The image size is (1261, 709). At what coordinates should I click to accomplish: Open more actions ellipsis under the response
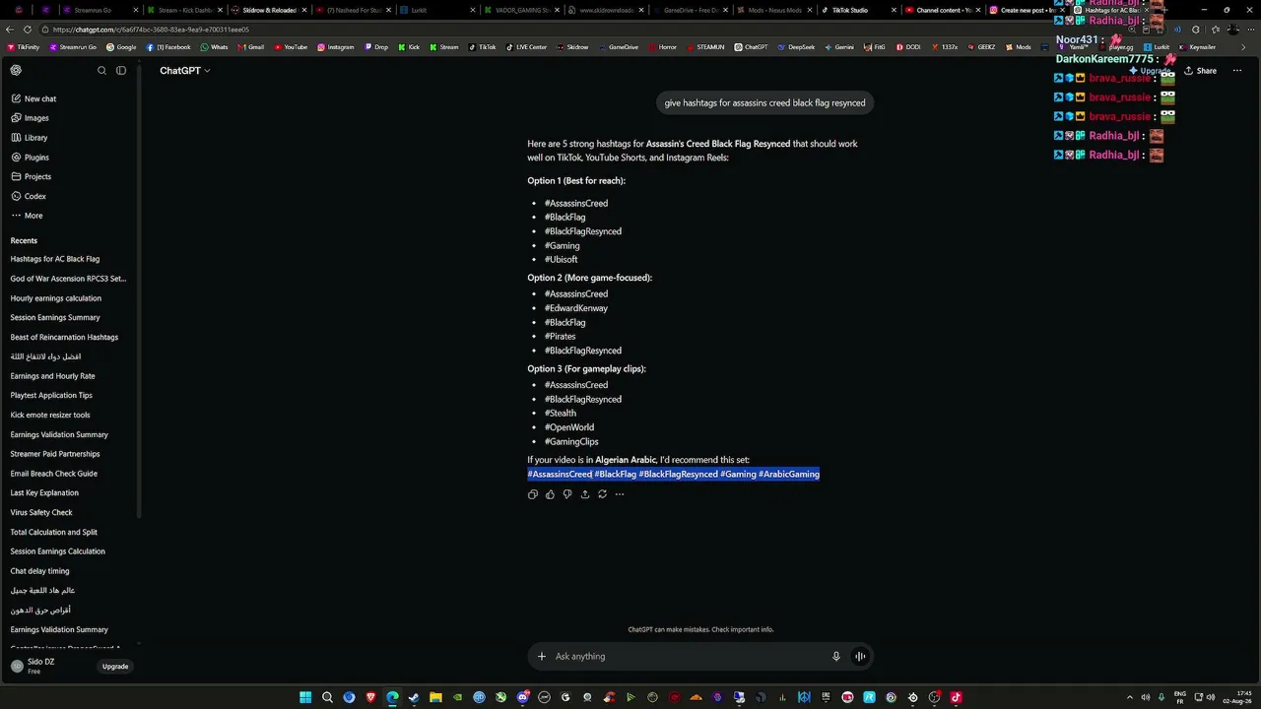620,494
